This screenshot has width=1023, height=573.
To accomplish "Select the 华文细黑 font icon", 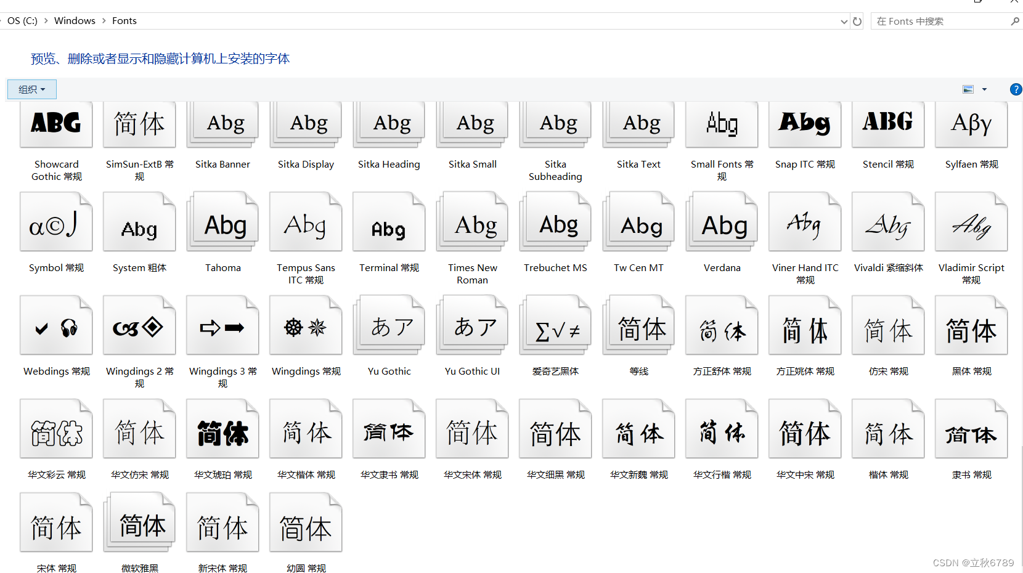I will [555, 429].
